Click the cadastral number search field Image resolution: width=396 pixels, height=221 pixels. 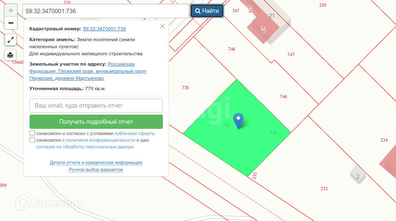coord(106,11)
